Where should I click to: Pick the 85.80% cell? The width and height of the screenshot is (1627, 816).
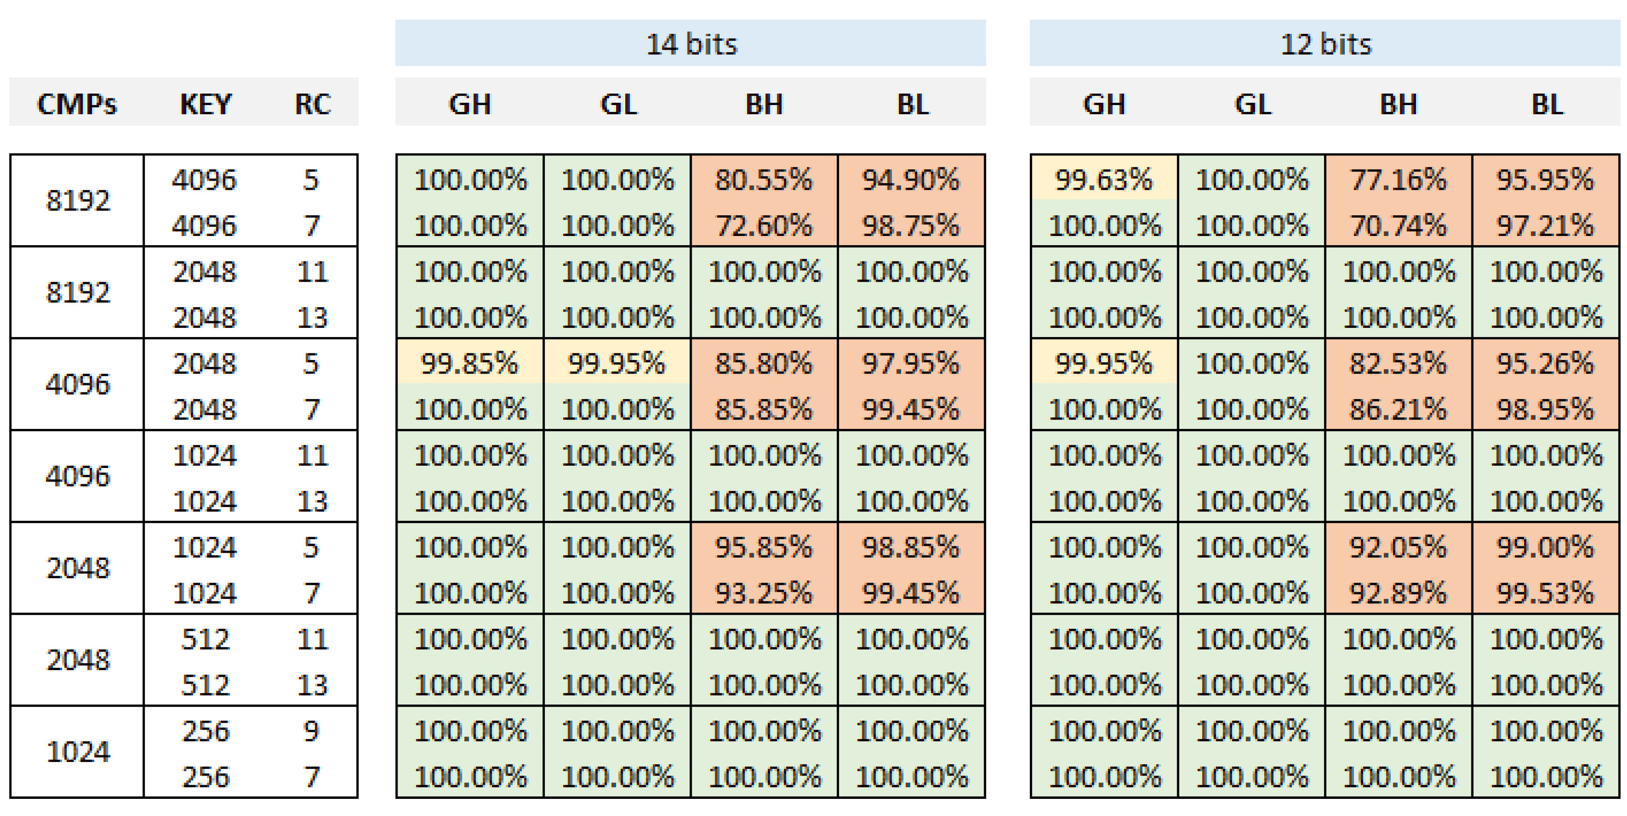(764, 363)
